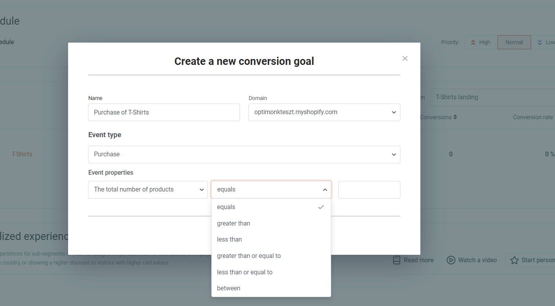
Task: Open the Domain dropdown
Action: [324, 112]
